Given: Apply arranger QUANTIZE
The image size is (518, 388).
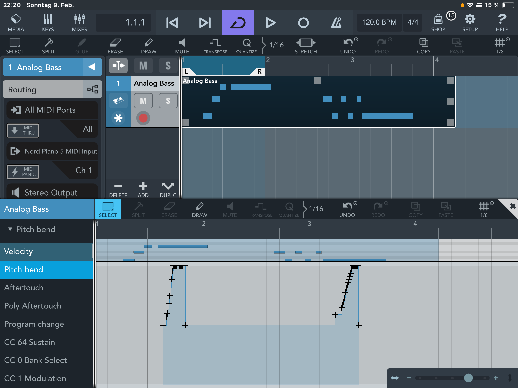Looking at the screenshot, I should 246,46.
